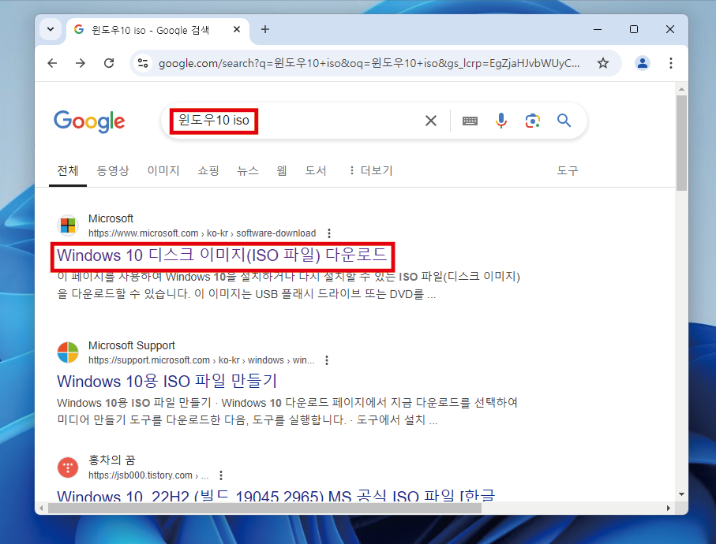716x544 pixels.
Task: Switch to the 쇼핑 tab
Action: 208,170
